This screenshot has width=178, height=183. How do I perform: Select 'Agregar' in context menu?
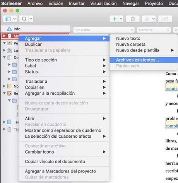coord(64,38)
